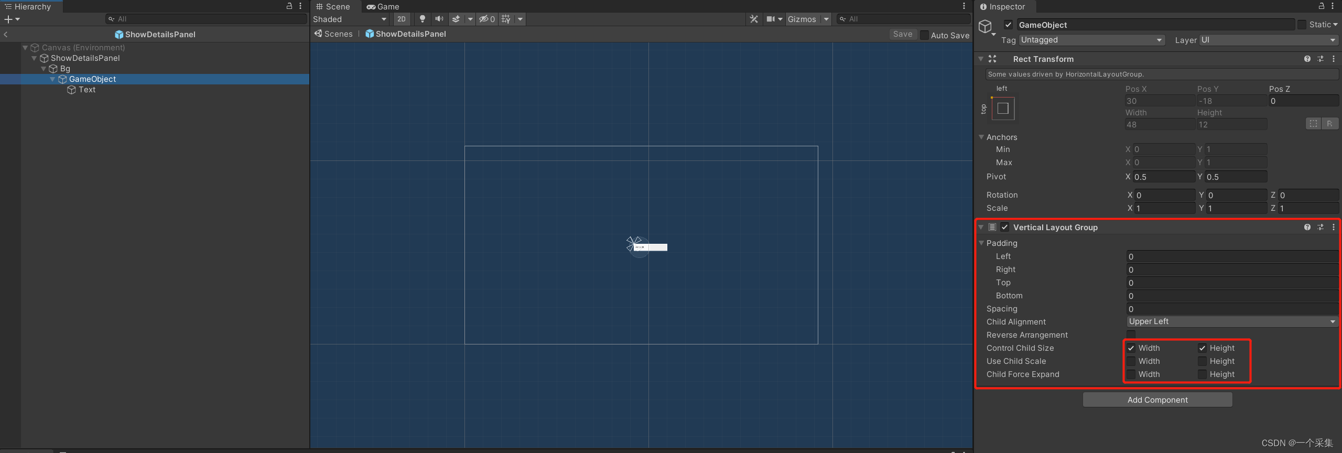Open Layer dropdown showing UI
The width and height of the screenshot is (1342, 453).
pos(1269,40)
